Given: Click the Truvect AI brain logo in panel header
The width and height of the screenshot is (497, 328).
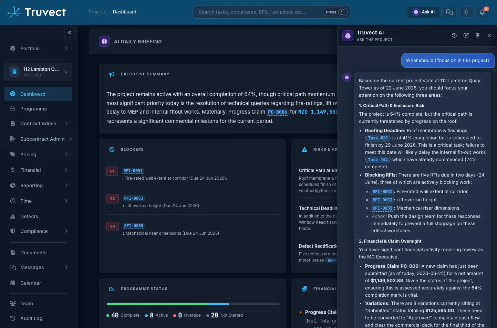Looking at the screenshot, I should 348,35.
